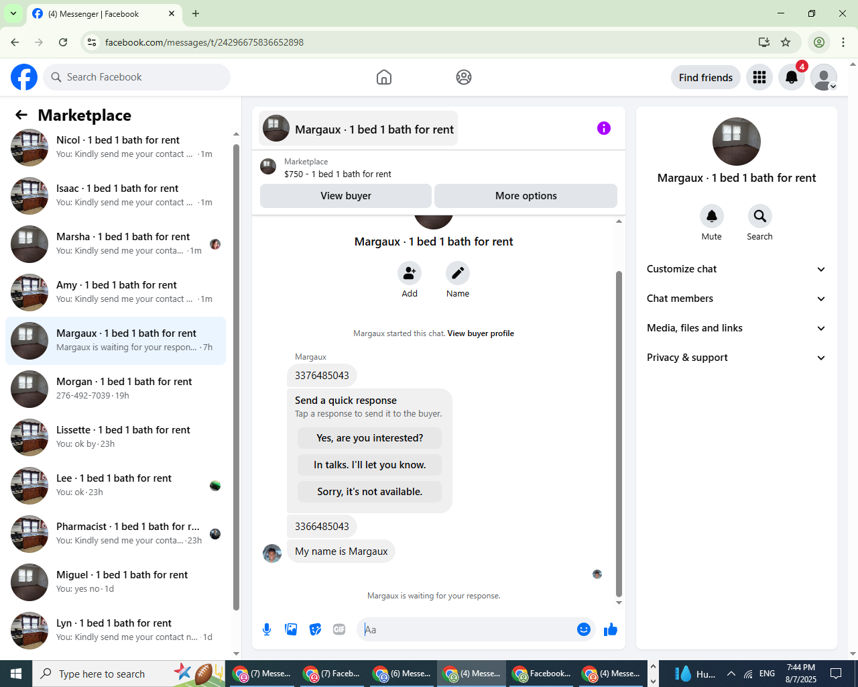The image size is (858, 687).
Task: Open the Lee 1 bed 1 bath conversation
Action: tap(115, 486)
